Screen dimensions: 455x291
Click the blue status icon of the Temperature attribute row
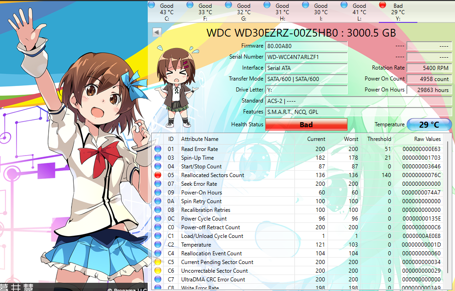point(158,244)
